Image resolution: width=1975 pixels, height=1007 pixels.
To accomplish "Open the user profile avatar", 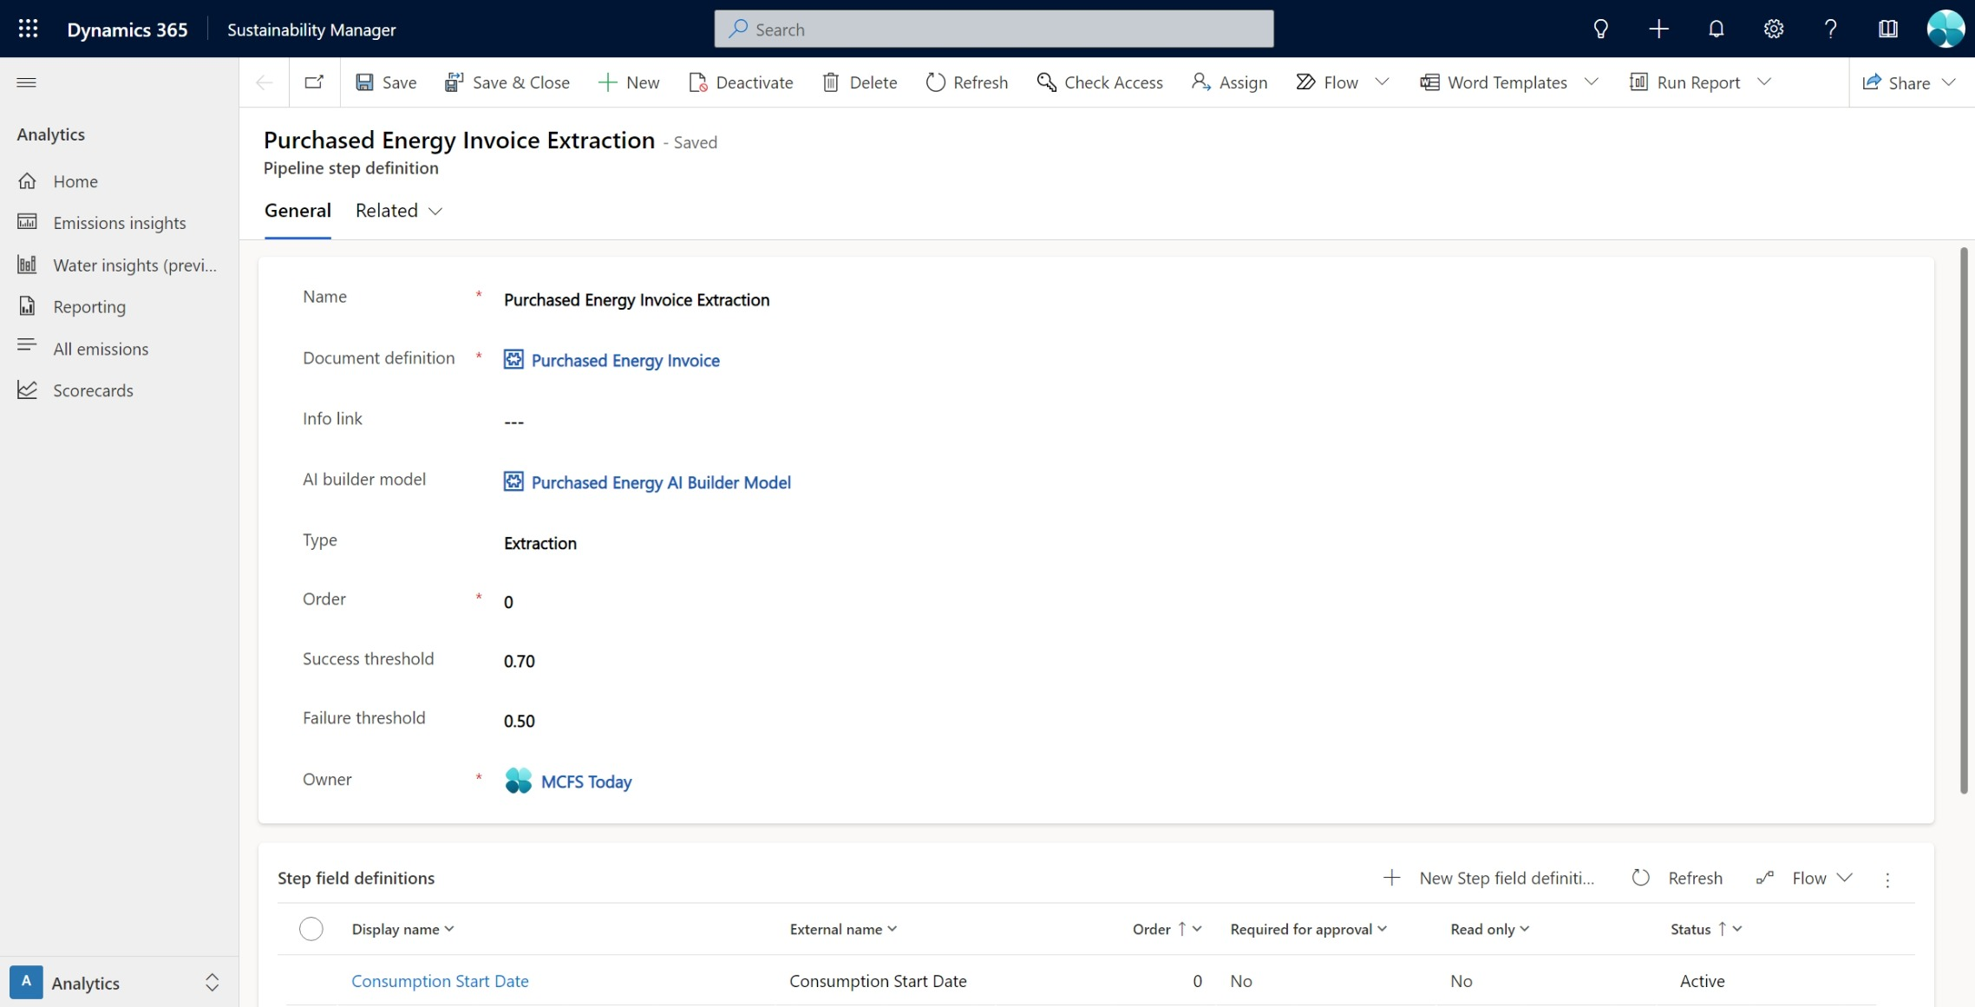I will click(x=1946, y=29).
